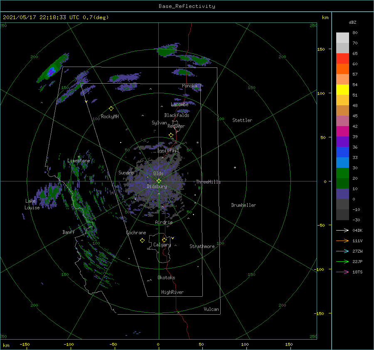Click the Lake Louise label
This screenshot has height=350, width=374.
tap(32, 204)
